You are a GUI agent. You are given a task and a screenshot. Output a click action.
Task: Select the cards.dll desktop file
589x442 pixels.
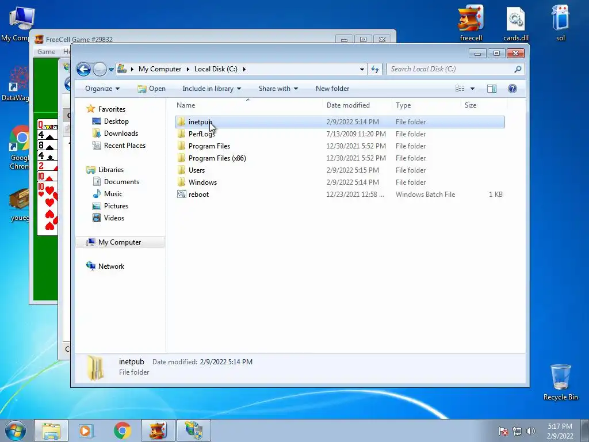pos(516,23)
